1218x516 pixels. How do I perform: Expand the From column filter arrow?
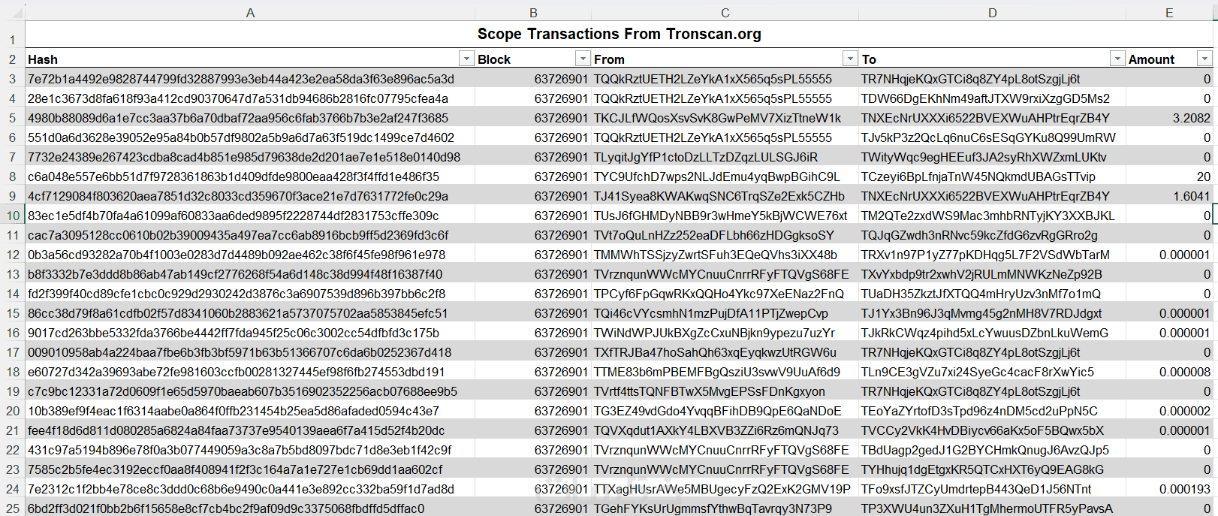tap(850, 59)
